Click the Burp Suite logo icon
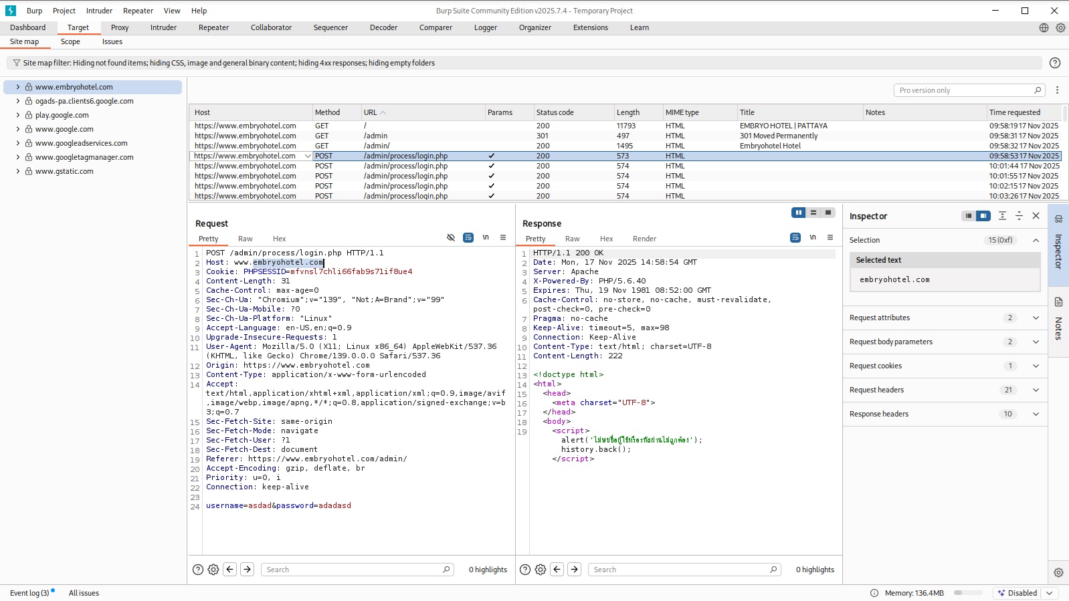This screenshot has width=1069, height=601. [x=11, y=11]
